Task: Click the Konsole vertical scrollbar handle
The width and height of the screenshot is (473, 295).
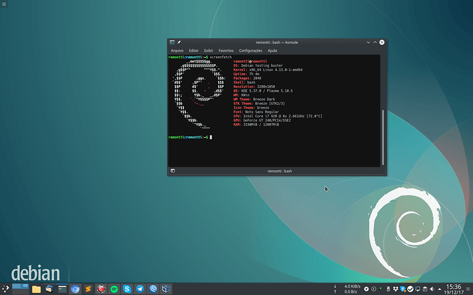Action: [383, 138]
